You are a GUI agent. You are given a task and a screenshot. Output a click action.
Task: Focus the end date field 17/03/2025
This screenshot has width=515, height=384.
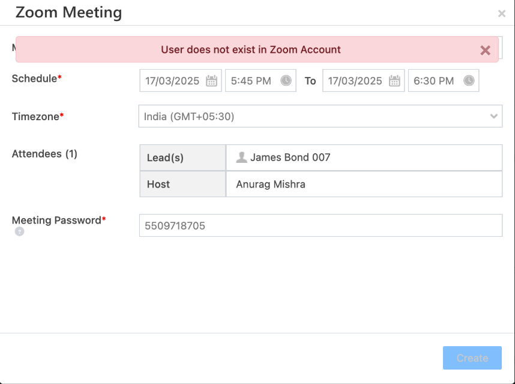click(x=355, y=81)
